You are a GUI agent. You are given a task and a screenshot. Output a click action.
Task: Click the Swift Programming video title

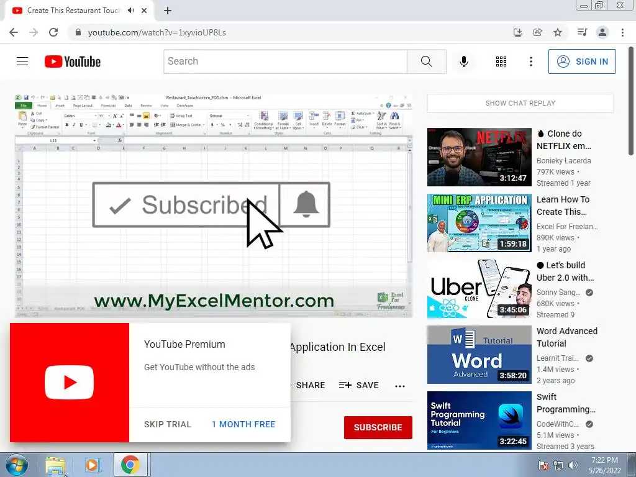click(566, 402)
